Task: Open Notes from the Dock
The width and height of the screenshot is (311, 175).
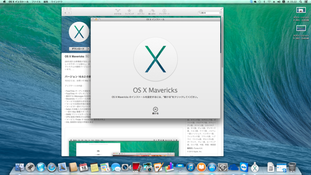Action: [94, 167]
